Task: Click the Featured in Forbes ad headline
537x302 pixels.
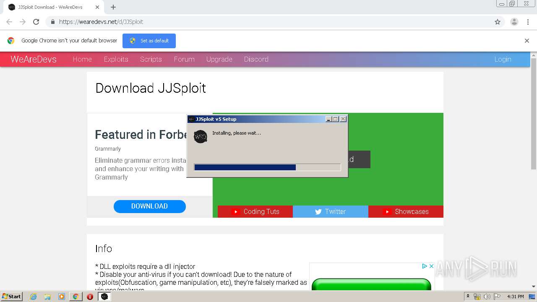Action: [x=141, y=135]
